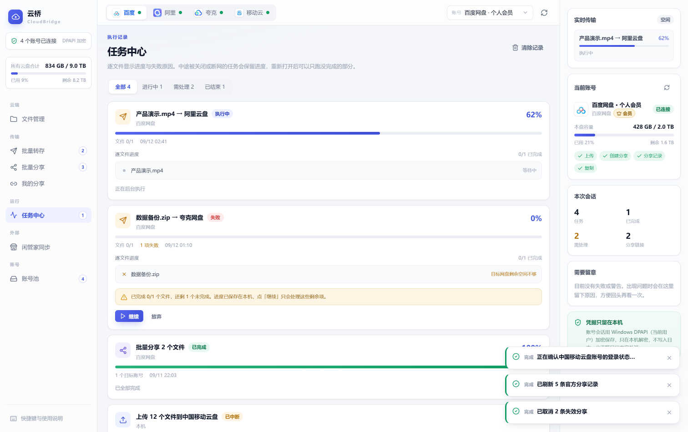Click the 0% value on 数据备份.zip card

[536, 218]
